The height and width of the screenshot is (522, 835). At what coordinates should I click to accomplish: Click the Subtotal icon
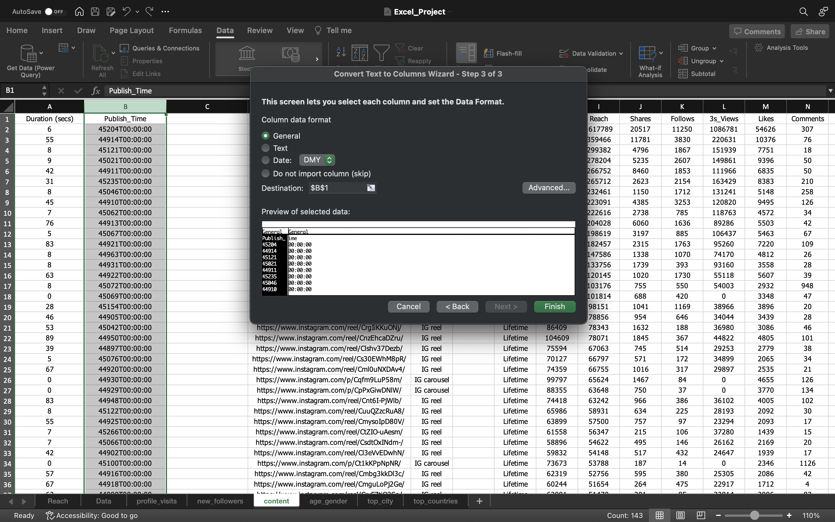coord(697,74)
